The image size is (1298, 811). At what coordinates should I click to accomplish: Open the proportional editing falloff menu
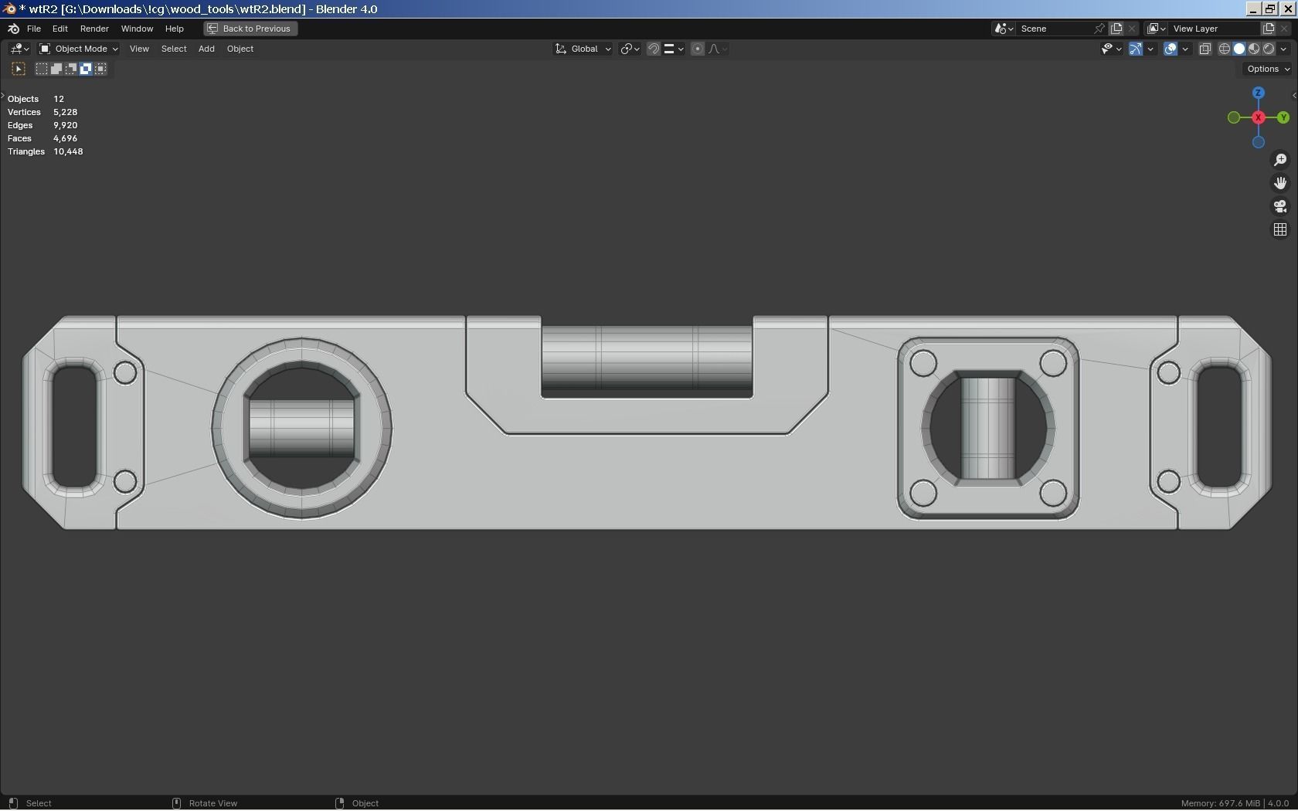pos(718,49)
